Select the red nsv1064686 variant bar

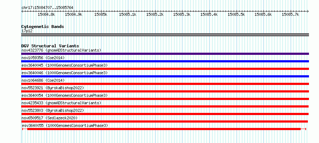(x=165, y=84)
